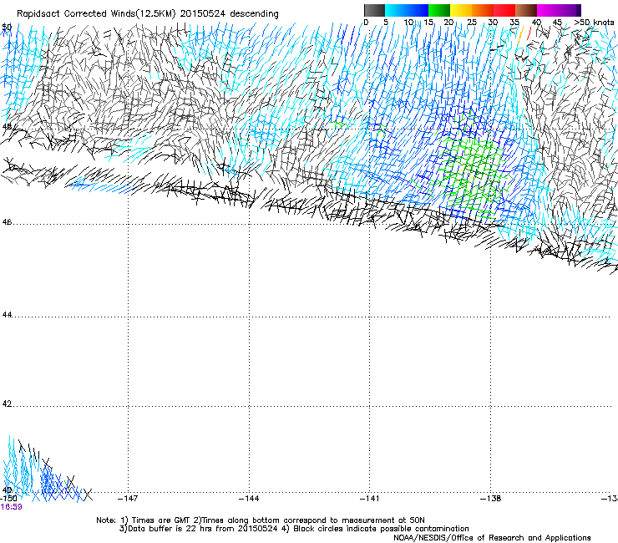This screenshot has height=543, width=618.
Task: Click the cyan-to-blue 5-15 knots legend swatch
Action: pyautogui.click(x=407, y=10)
